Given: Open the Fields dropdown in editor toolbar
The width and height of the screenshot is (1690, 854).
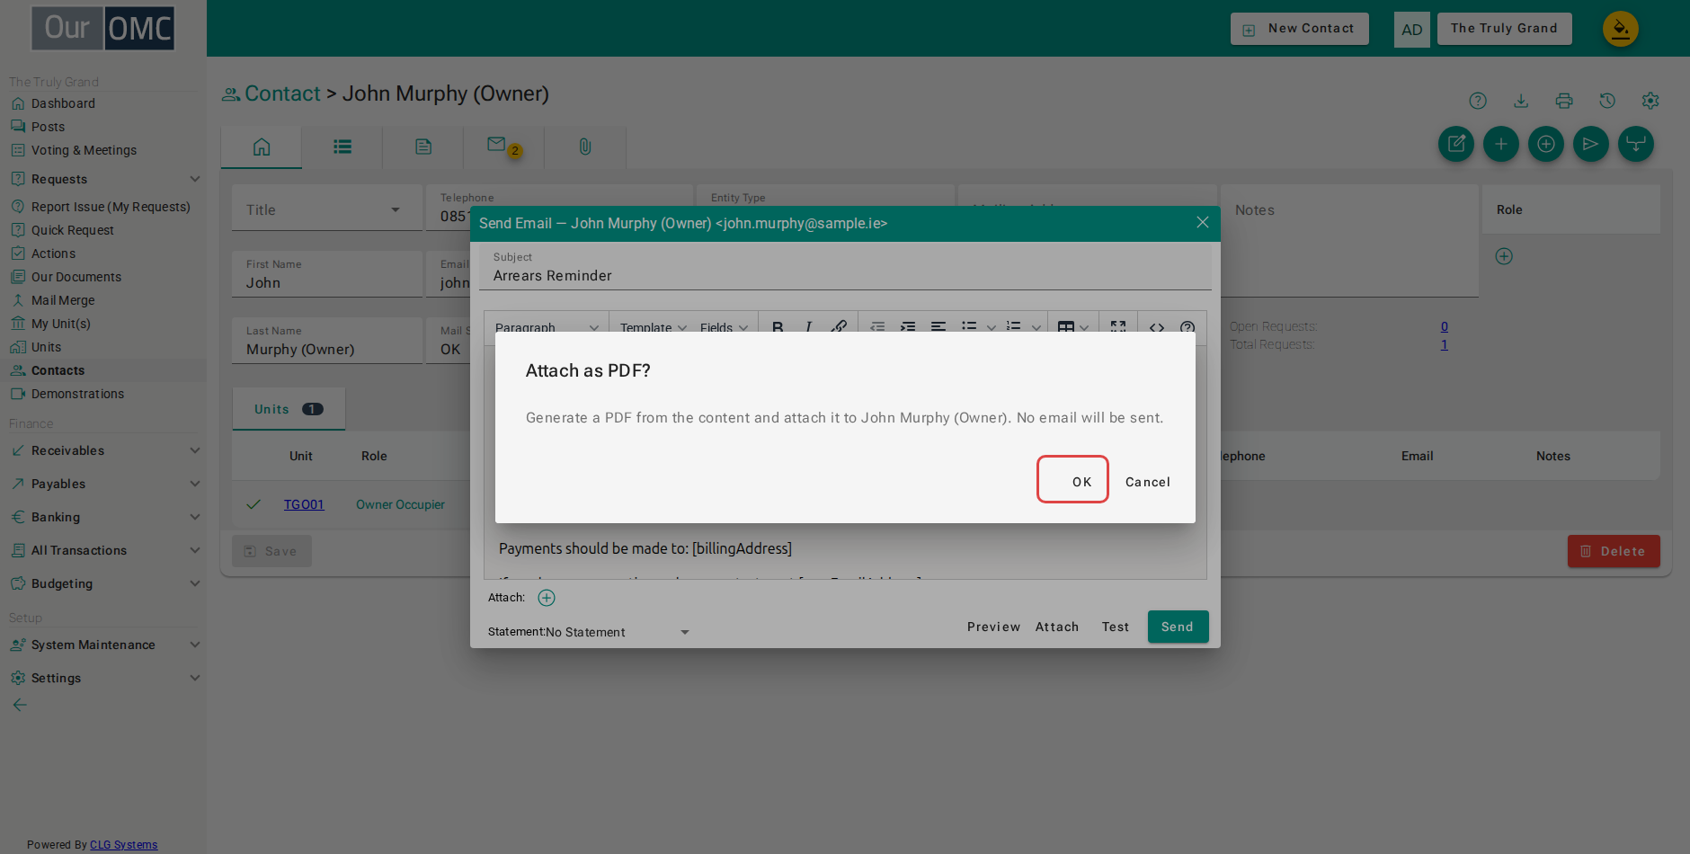Looking at the screenshot, I should [x=724, y=327].
